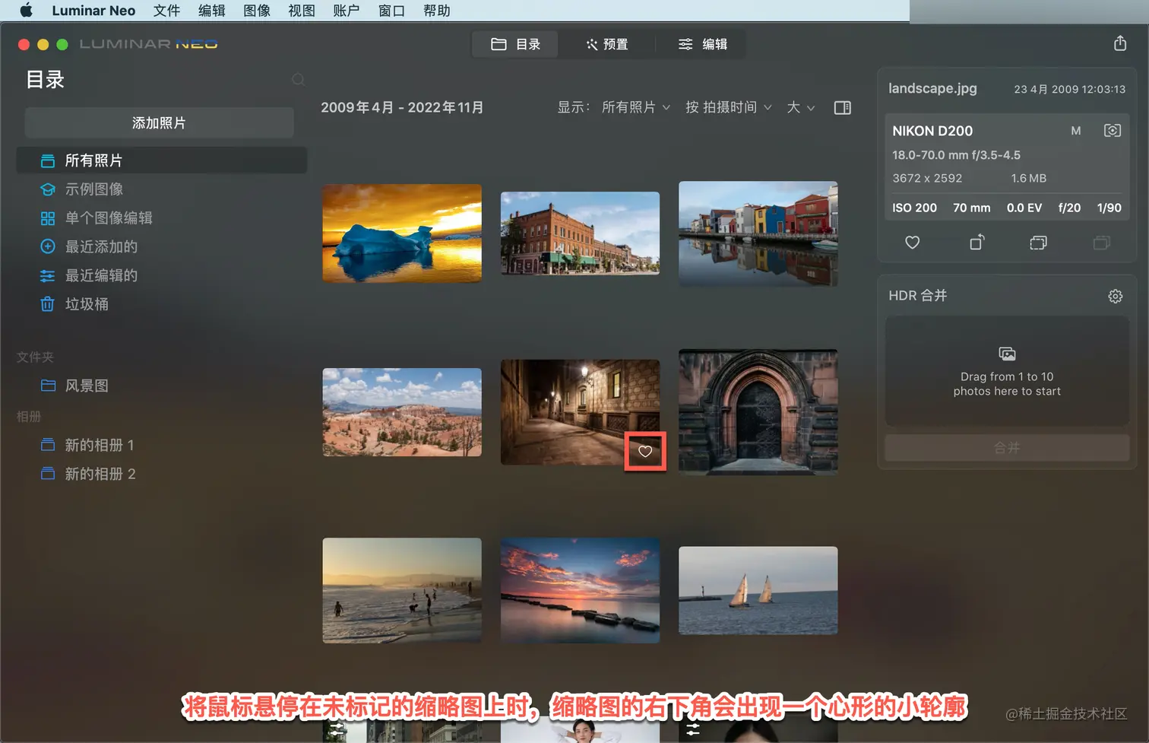Open the 帮助 menu
This screenshot has width=1149, height=743.
tap(437, 11)
